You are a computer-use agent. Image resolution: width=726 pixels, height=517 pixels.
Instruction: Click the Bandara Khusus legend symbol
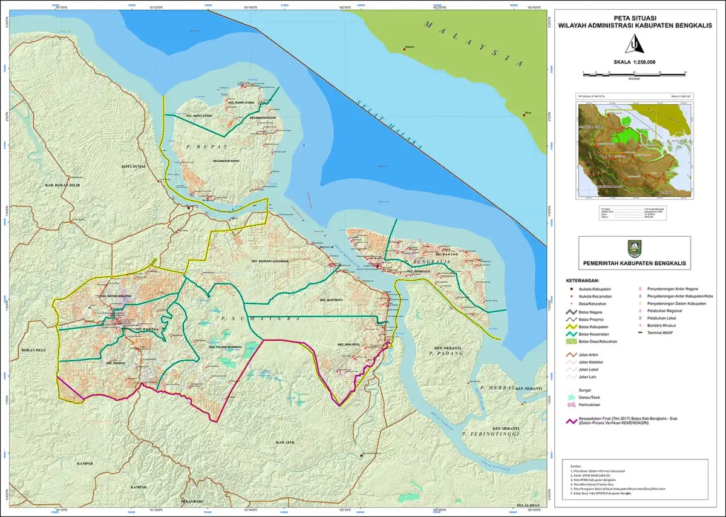point(642,325)
